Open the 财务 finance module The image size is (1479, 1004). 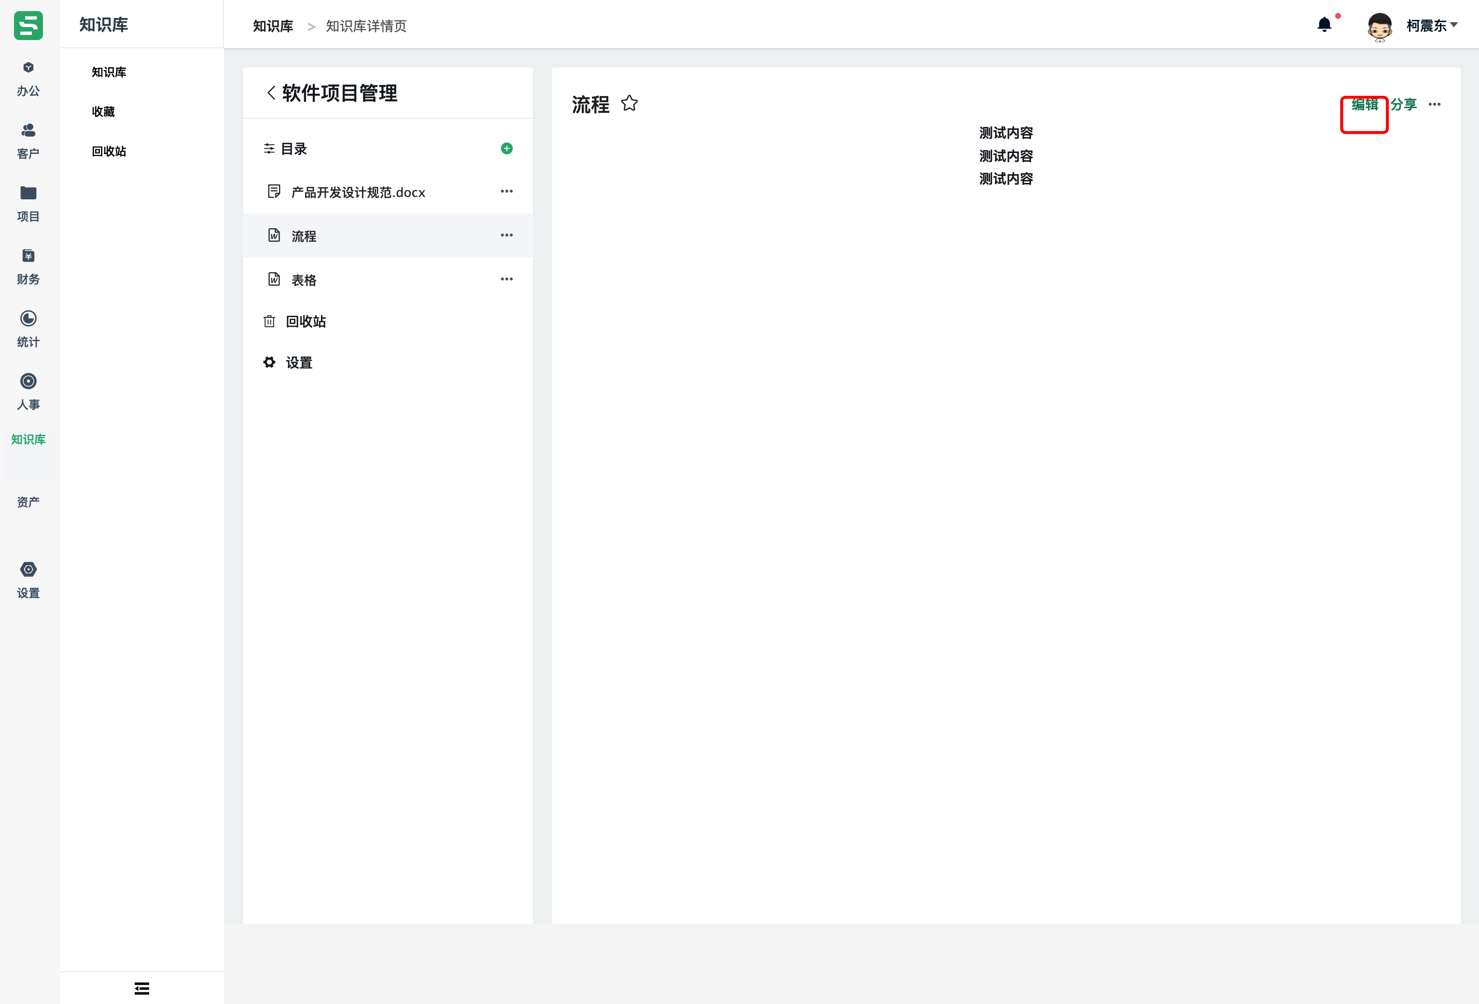click(28, 267)
